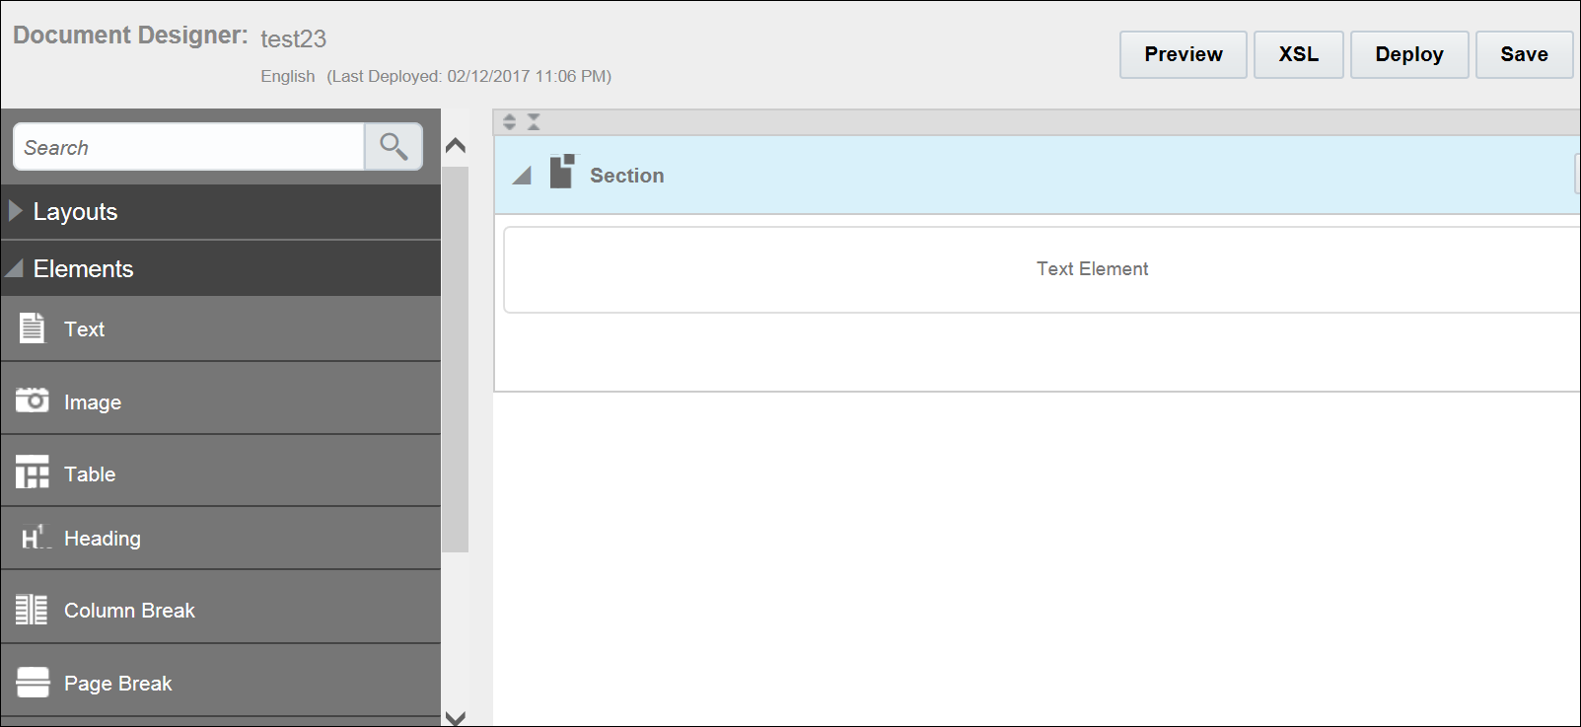
Task: Click into the Search field
Action: coord(189,147)
